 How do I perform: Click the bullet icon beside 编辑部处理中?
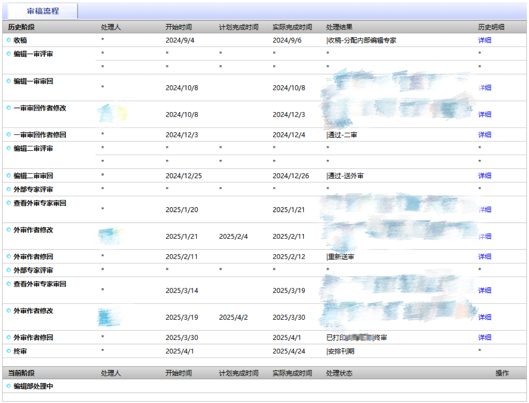9,386
